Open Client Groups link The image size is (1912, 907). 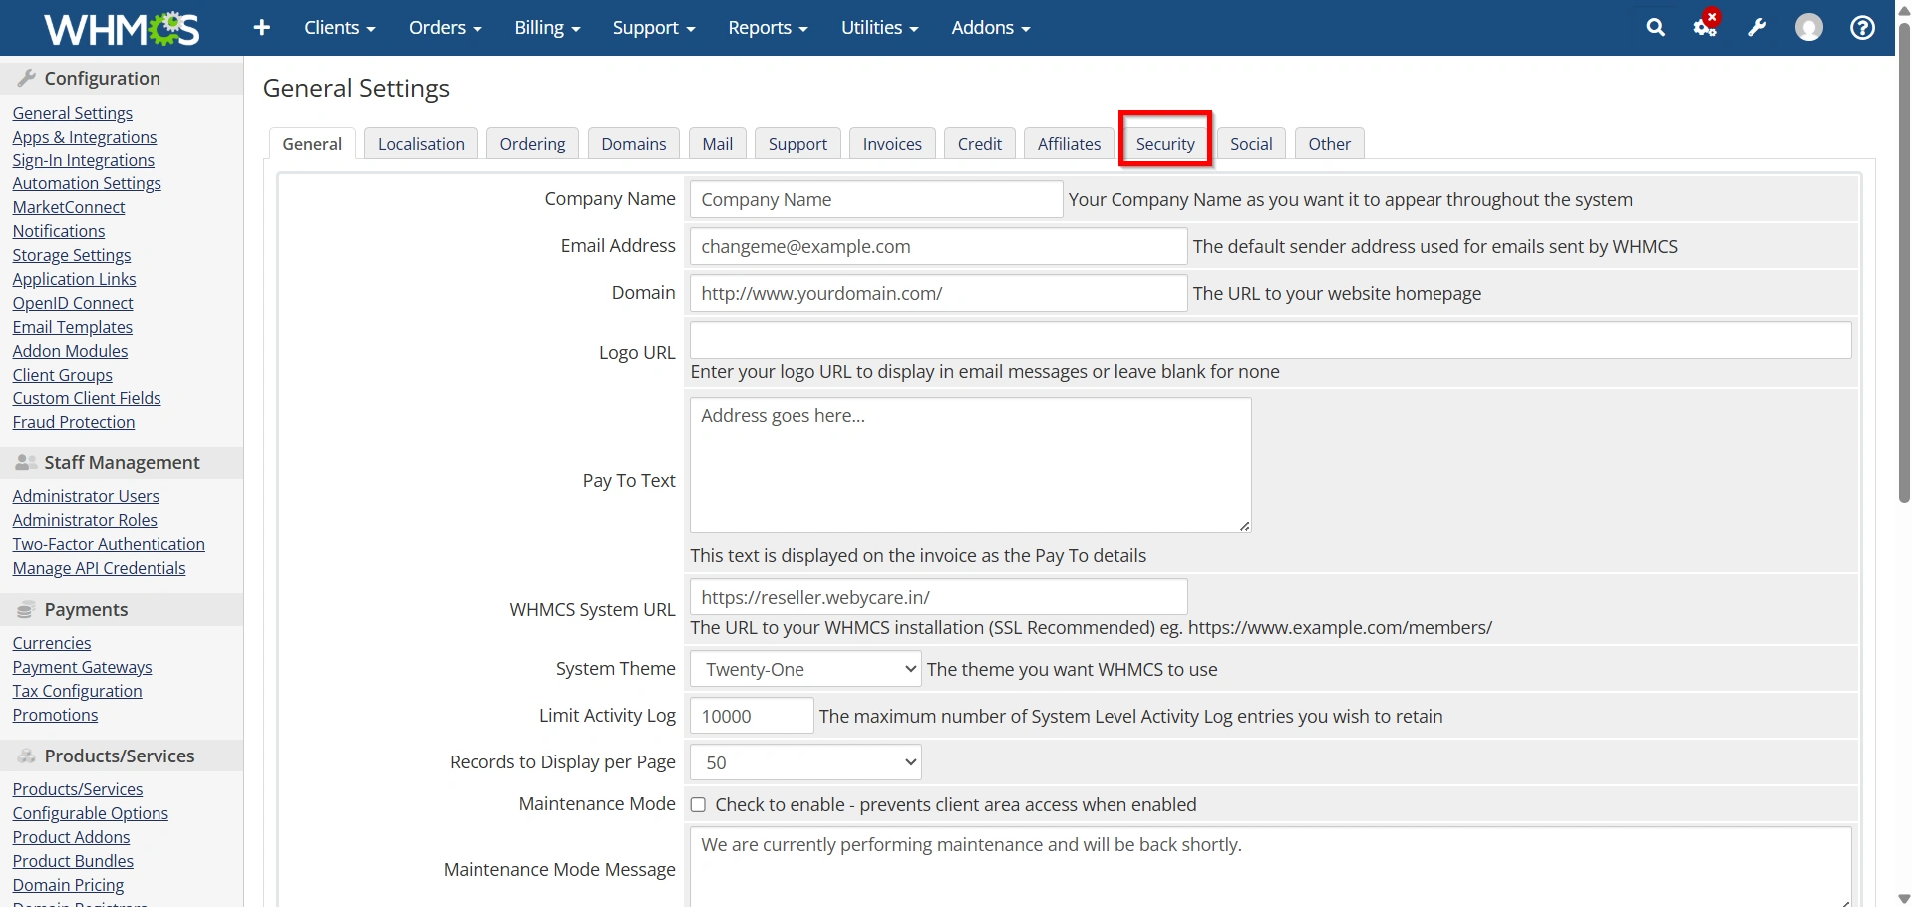pos(63,375)
